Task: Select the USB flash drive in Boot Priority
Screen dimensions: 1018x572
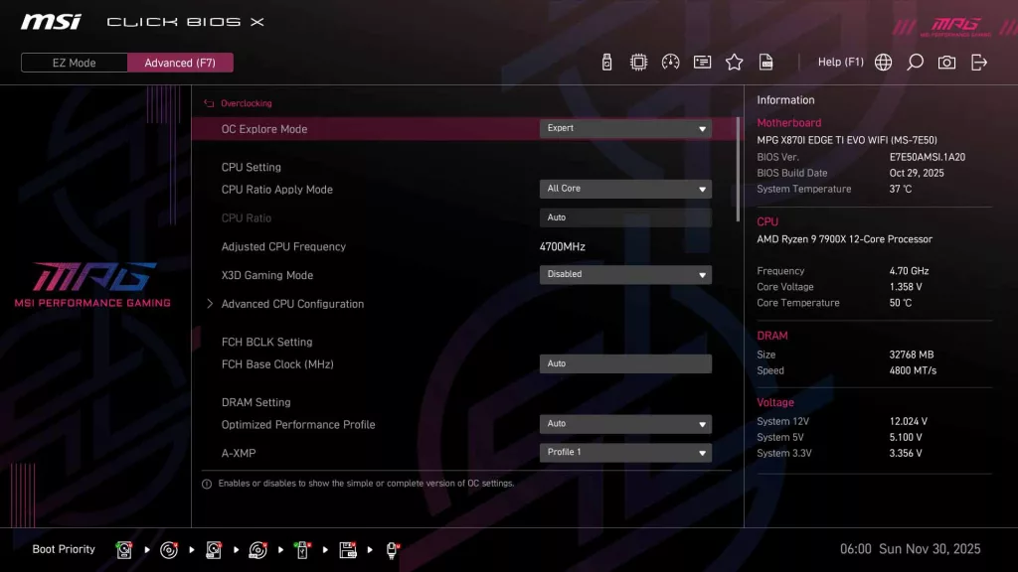Action: [x=302, y=549]
